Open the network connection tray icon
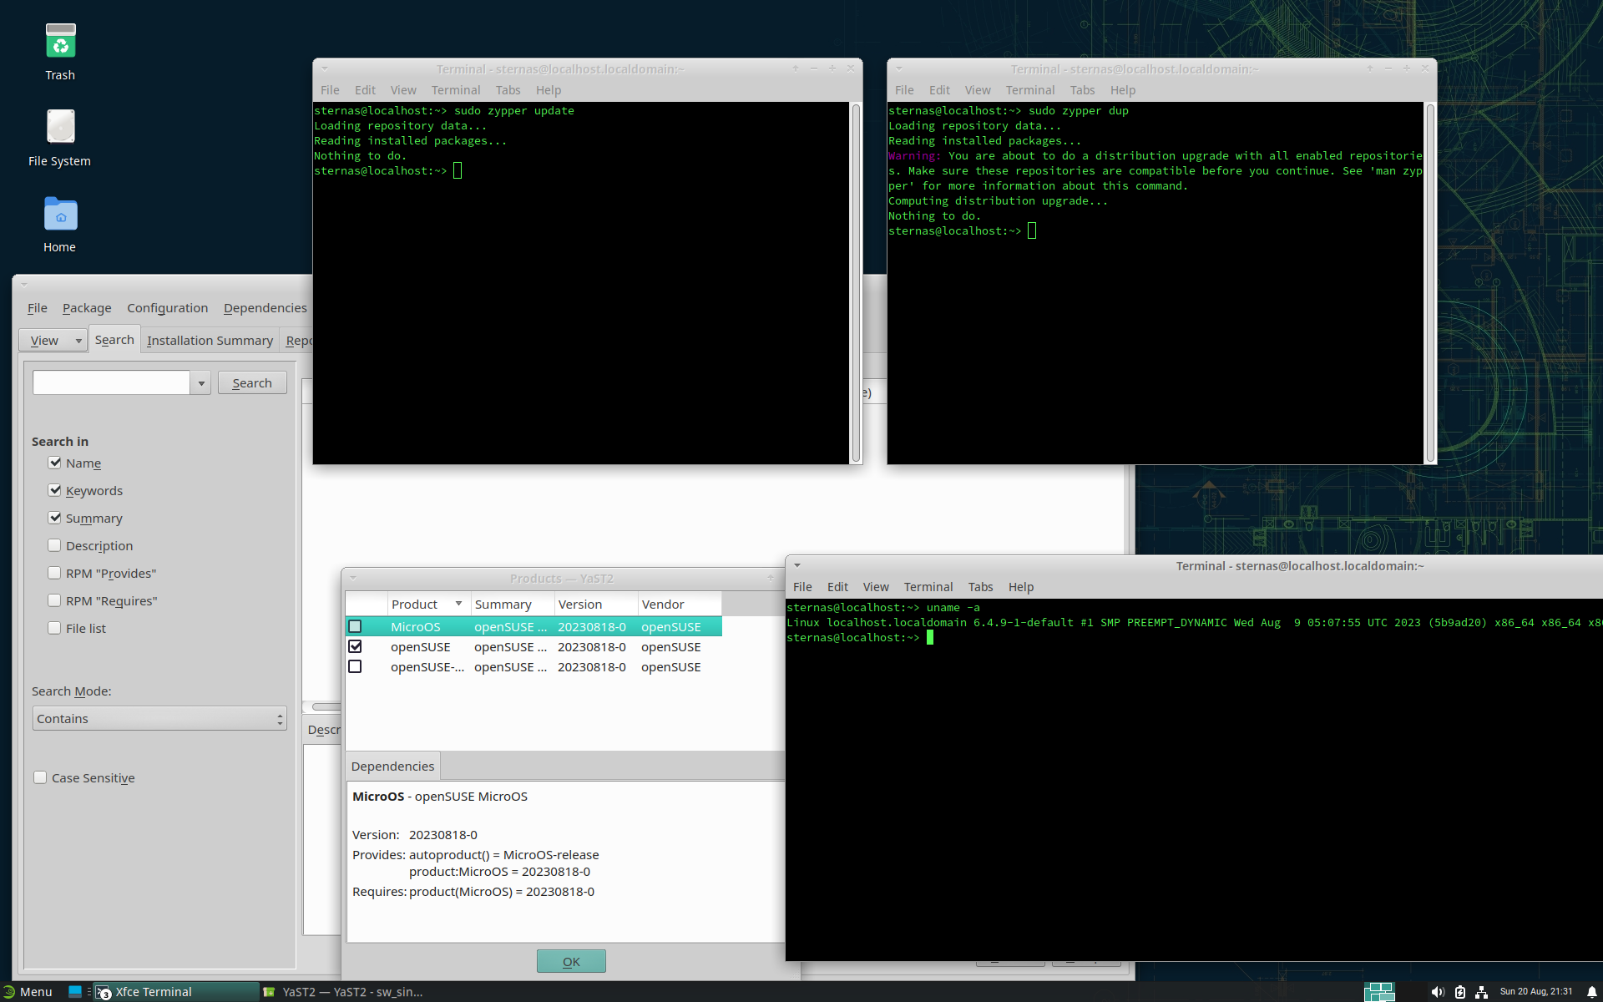 pos(1481,991)
